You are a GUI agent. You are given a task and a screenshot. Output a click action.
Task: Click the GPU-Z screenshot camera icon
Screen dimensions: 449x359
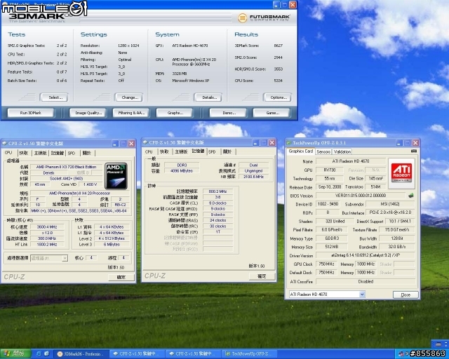(x=414, y=151)
